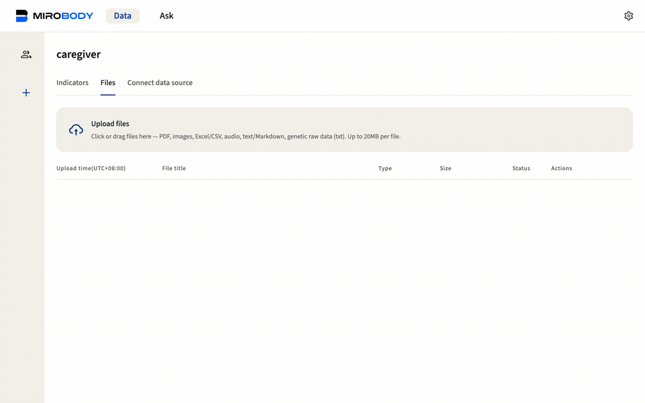
Task: Click the caregiver page heading
Action: click(79, 54)
